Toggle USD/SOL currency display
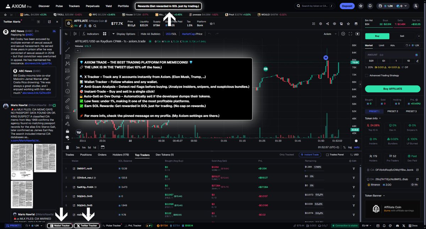Viewport: 426px width, 229px height. 171,34
